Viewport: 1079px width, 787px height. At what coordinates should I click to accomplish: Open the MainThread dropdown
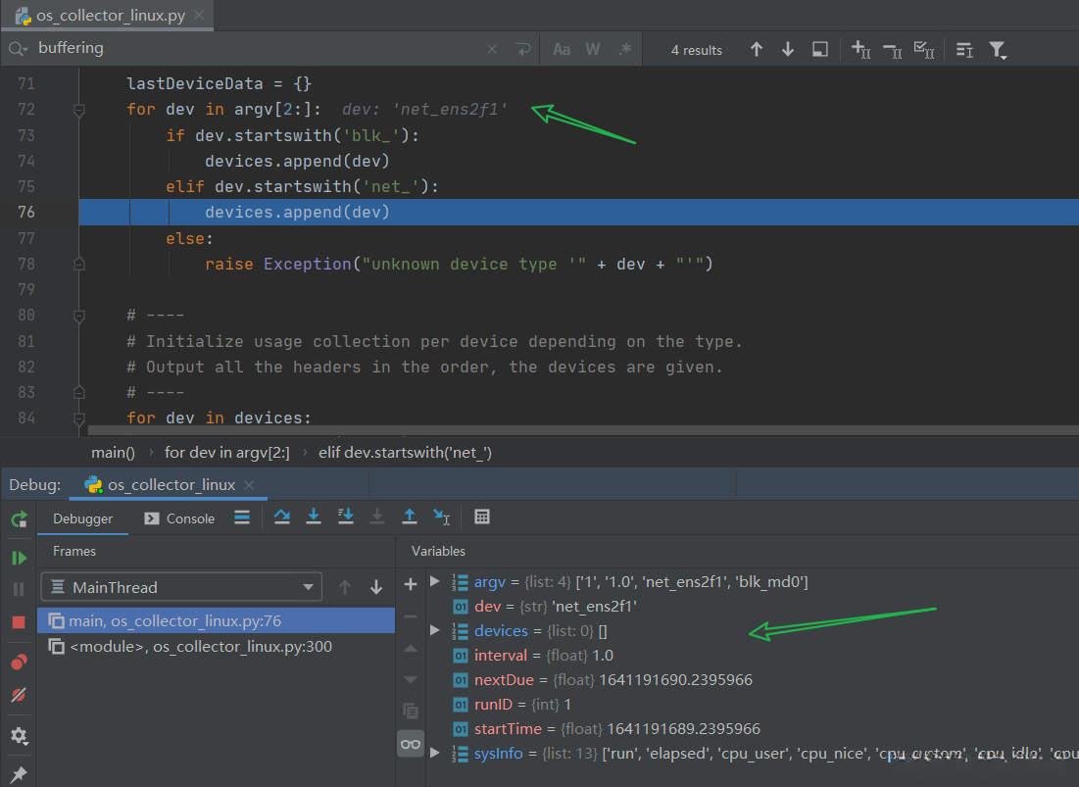tap(181, 587)
